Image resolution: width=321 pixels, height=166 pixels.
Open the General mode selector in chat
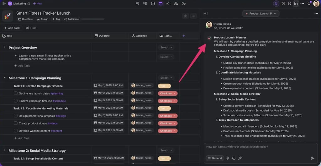215,158
